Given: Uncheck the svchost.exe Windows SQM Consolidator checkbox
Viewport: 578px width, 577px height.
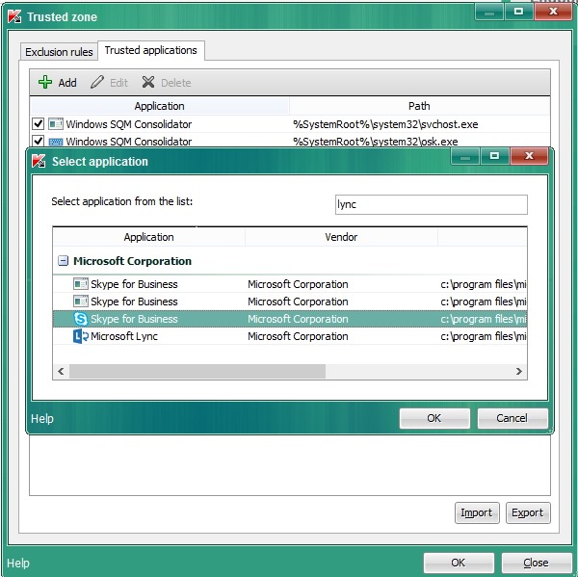Looking at the screenshot, I should 39,124.
